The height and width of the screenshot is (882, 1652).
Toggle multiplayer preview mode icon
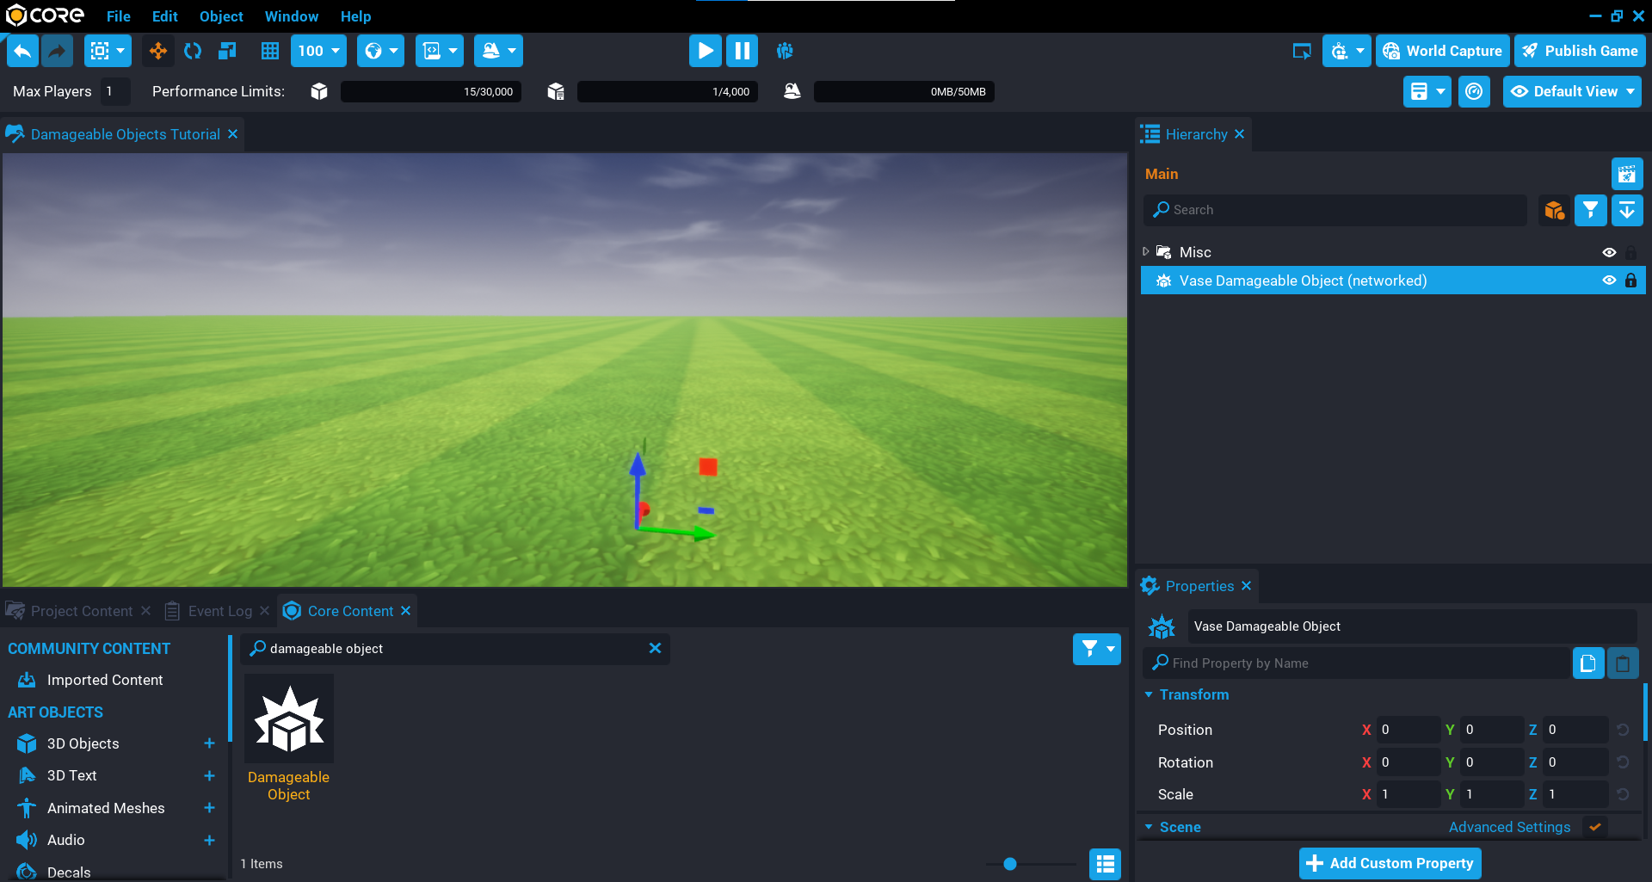click(785, 51)
